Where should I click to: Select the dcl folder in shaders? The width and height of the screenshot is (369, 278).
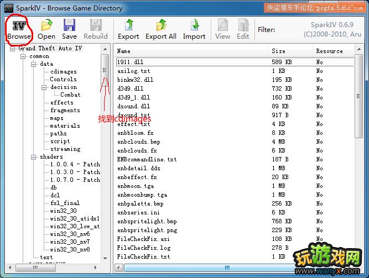(55, 196)
